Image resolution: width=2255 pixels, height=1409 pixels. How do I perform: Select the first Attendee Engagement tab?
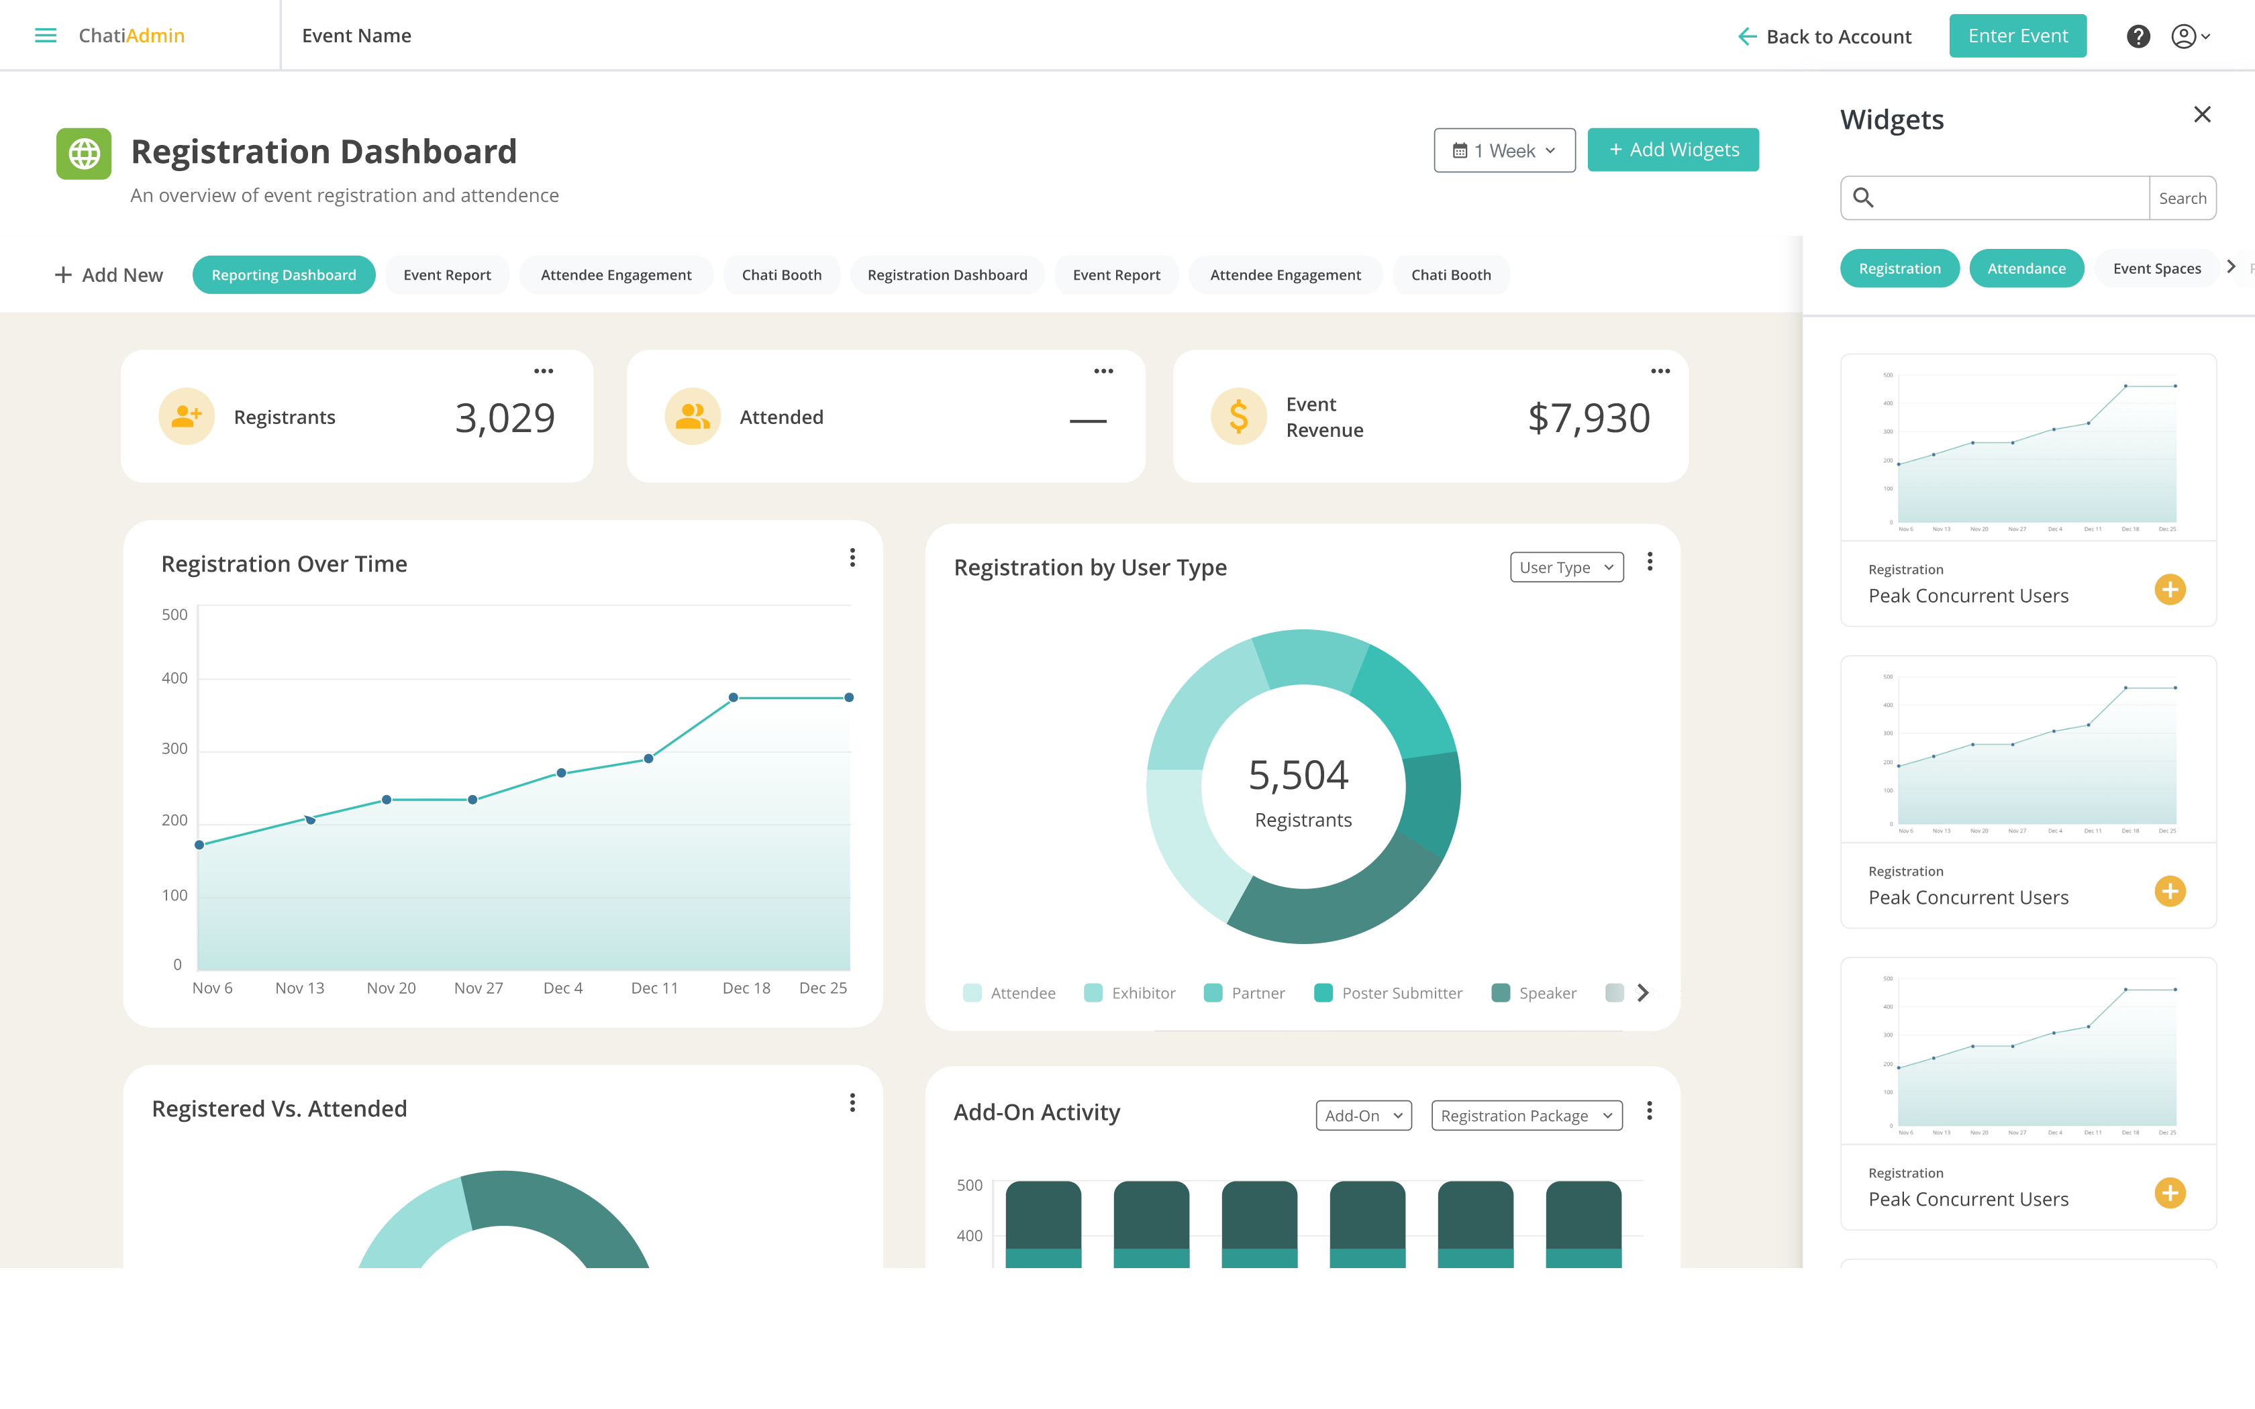point(616,275)
